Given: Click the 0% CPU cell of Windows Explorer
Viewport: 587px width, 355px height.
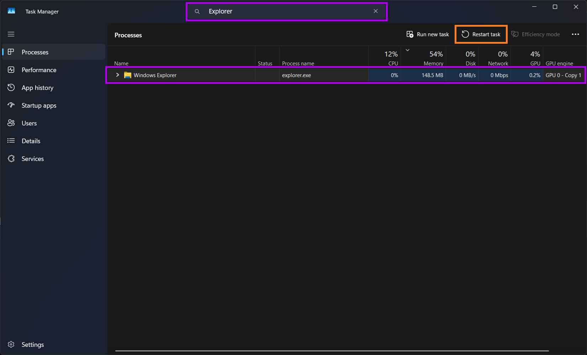Looking at the screenshot, I should 385,75.
